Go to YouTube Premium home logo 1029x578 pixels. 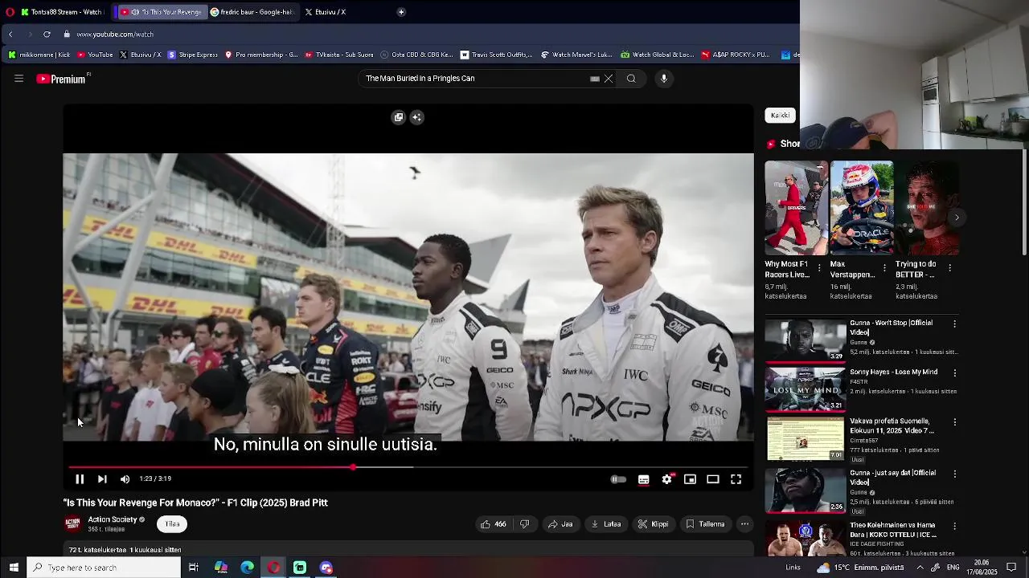point(63,79)
